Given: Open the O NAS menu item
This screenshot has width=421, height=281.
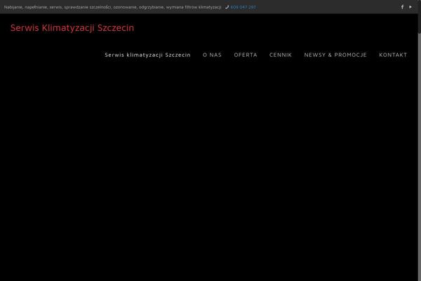Looking at the screenshot, I should pyautogui.click(x=212, y=55).
